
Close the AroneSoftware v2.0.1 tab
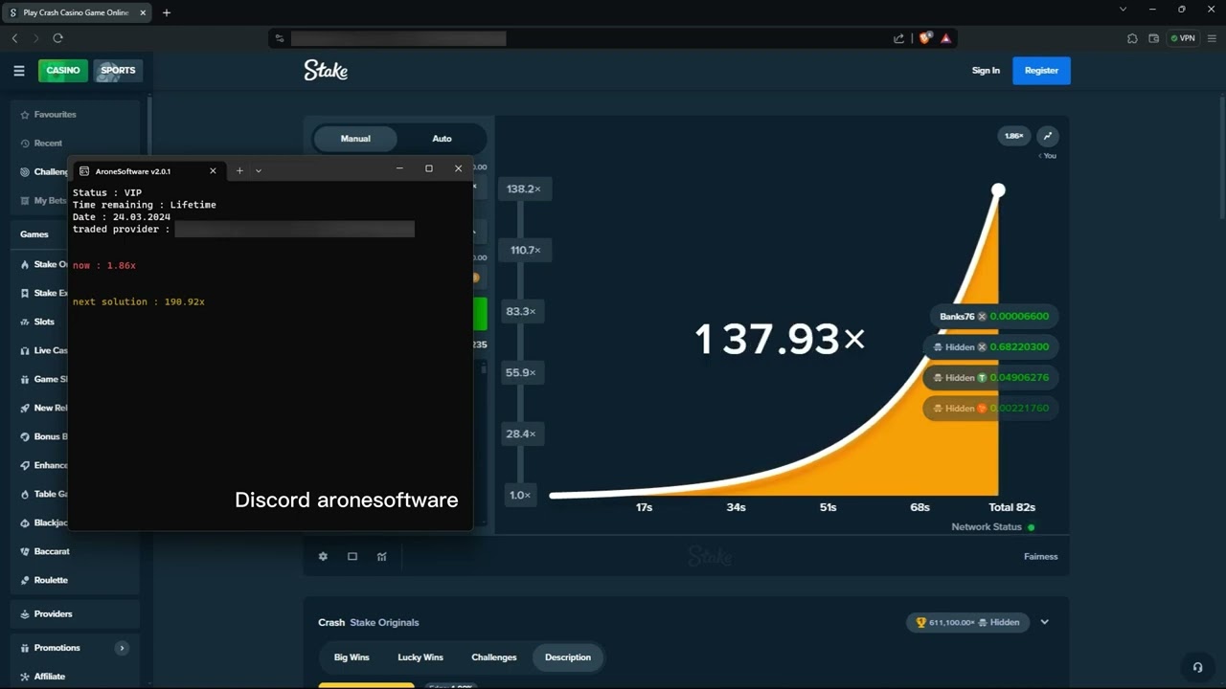[x=213, y=170]
